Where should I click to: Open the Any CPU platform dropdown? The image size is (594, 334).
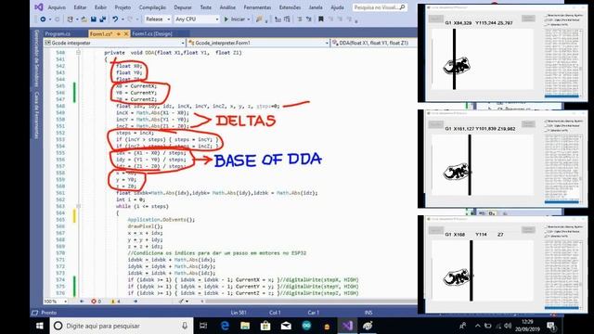(197, 19)
